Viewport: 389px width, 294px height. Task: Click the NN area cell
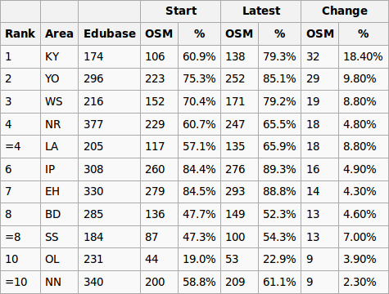point(59,282)
